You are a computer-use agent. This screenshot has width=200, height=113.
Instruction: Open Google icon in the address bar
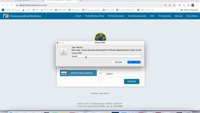pos(165,5)
